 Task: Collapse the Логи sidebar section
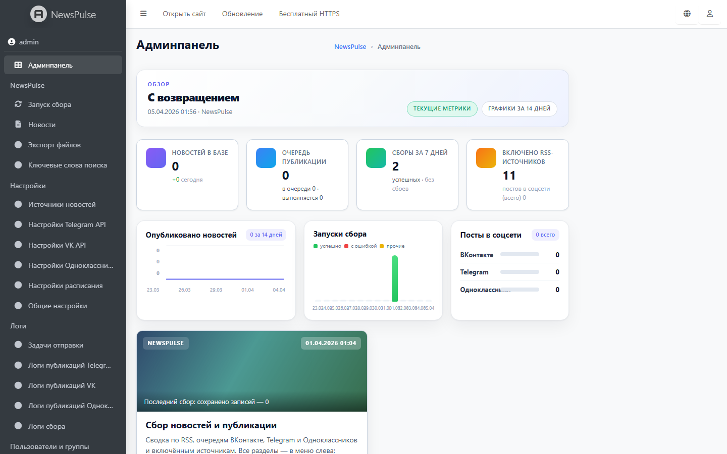click(x=18, y=326)
